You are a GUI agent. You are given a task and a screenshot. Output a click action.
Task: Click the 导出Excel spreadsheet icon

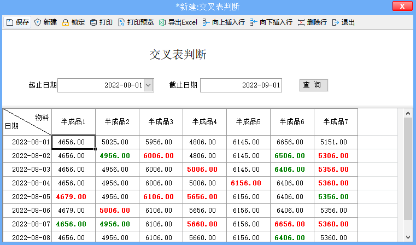pos(162,22)
